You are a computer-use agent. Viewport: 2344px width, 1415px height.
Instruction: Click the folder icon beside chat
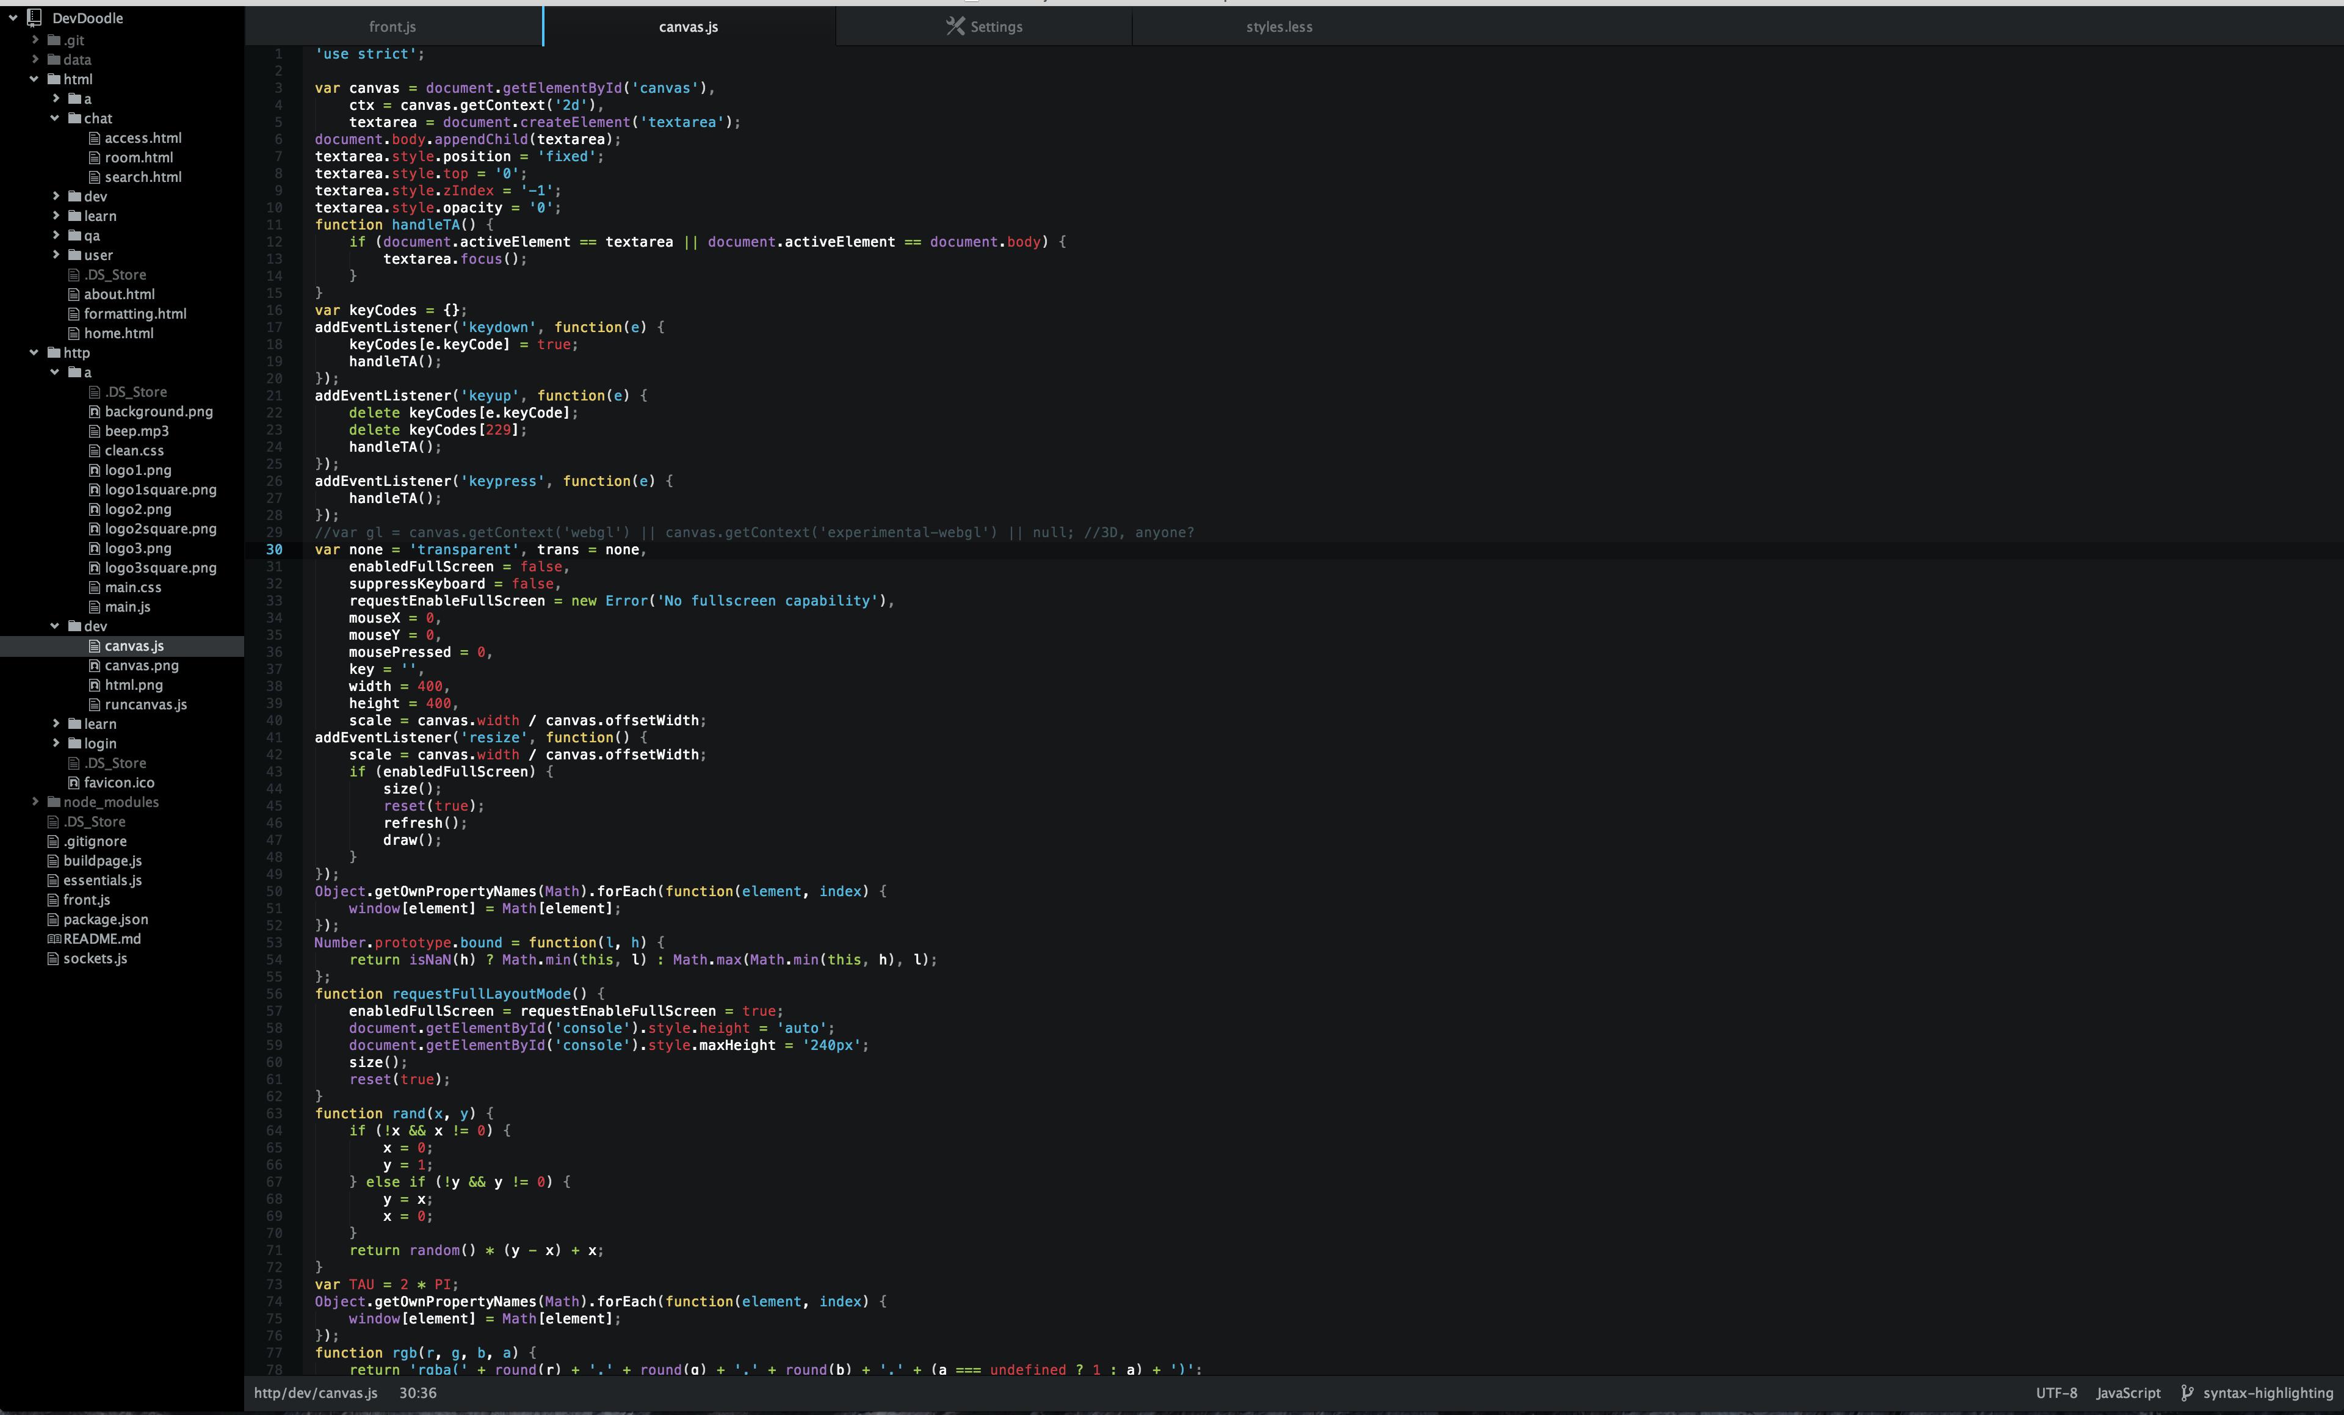74,118
